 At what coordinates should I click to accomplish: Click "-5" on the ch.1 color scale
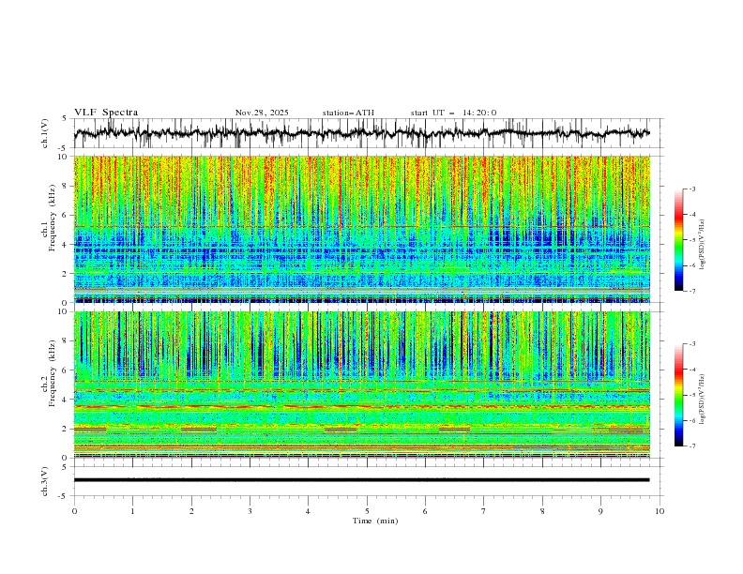point(692,240)
